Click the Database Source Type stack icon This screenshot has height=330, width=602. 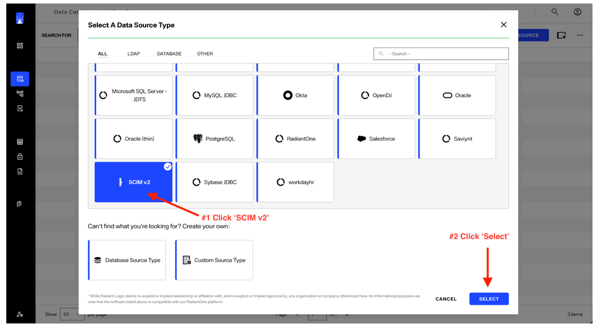point(97,260)
